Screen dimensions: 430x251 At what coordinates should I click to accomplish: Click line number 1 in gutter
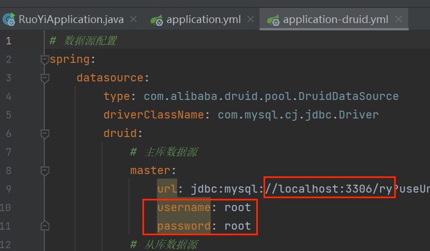pyautogui.click(x=8, y=41)
